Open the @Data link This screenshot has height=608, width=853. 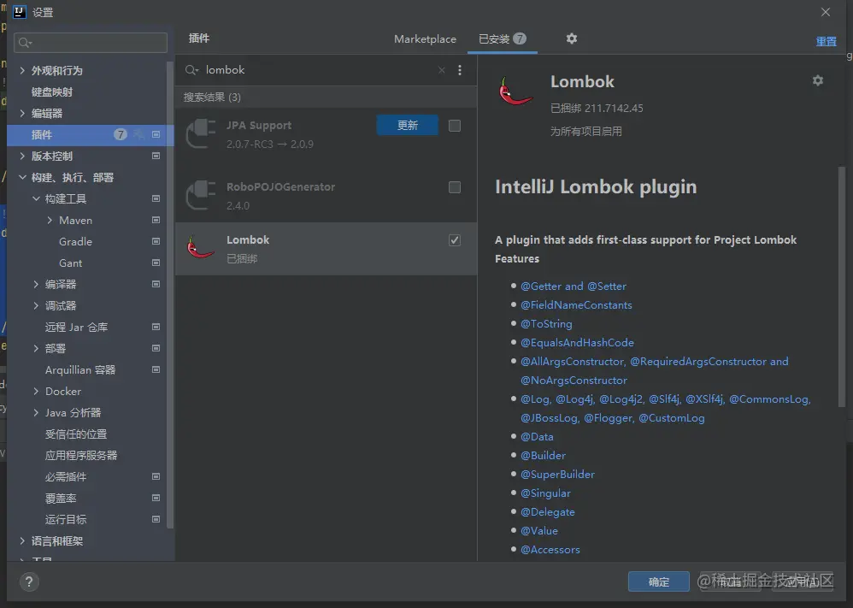tap(537, 436)
